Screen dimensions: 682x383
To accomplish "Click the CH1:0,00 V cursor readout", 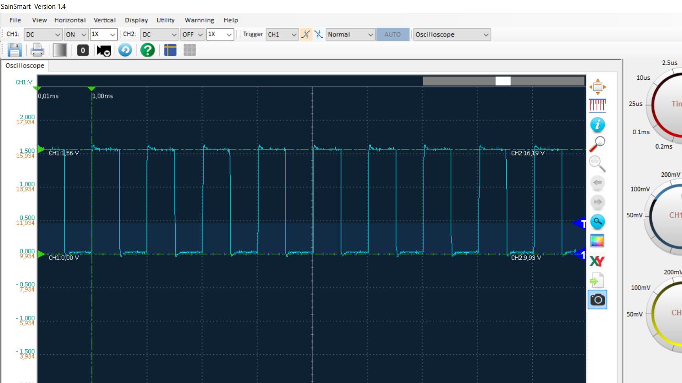I will [64, 258].
